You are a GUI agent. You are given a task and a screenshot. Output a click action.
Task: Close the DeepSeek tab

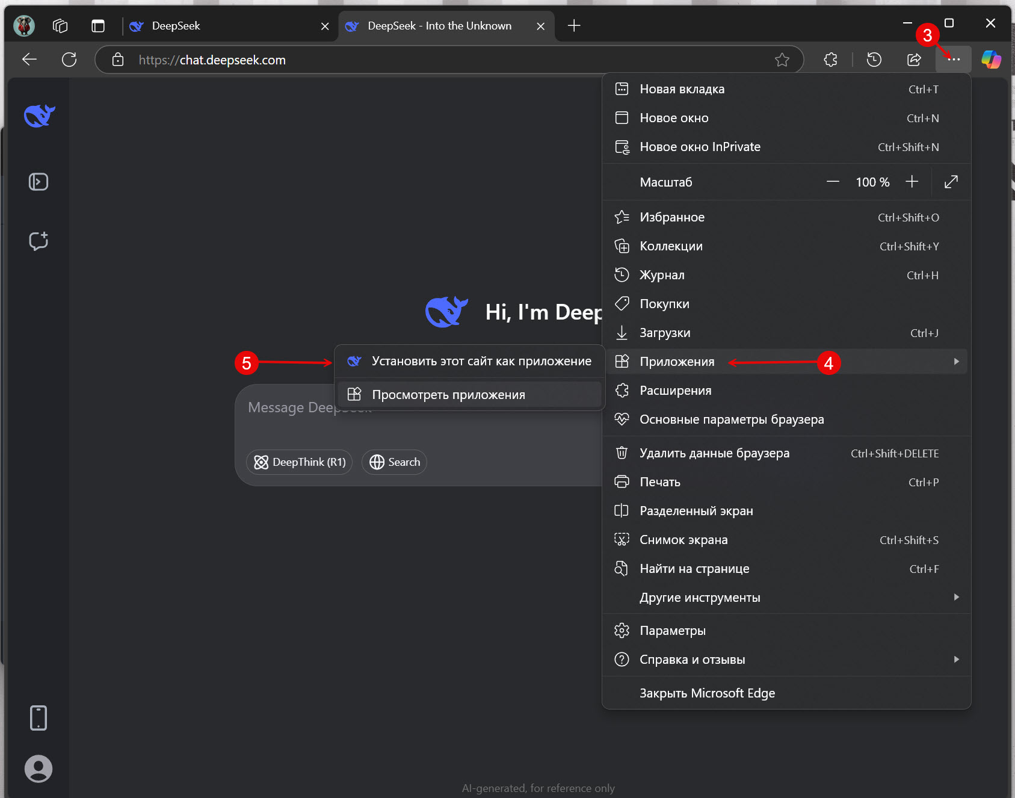[325, 26]
